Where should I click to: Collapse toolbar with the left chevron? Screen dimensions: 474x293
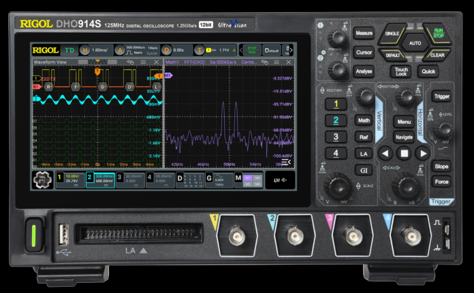(x=241, y=50)
